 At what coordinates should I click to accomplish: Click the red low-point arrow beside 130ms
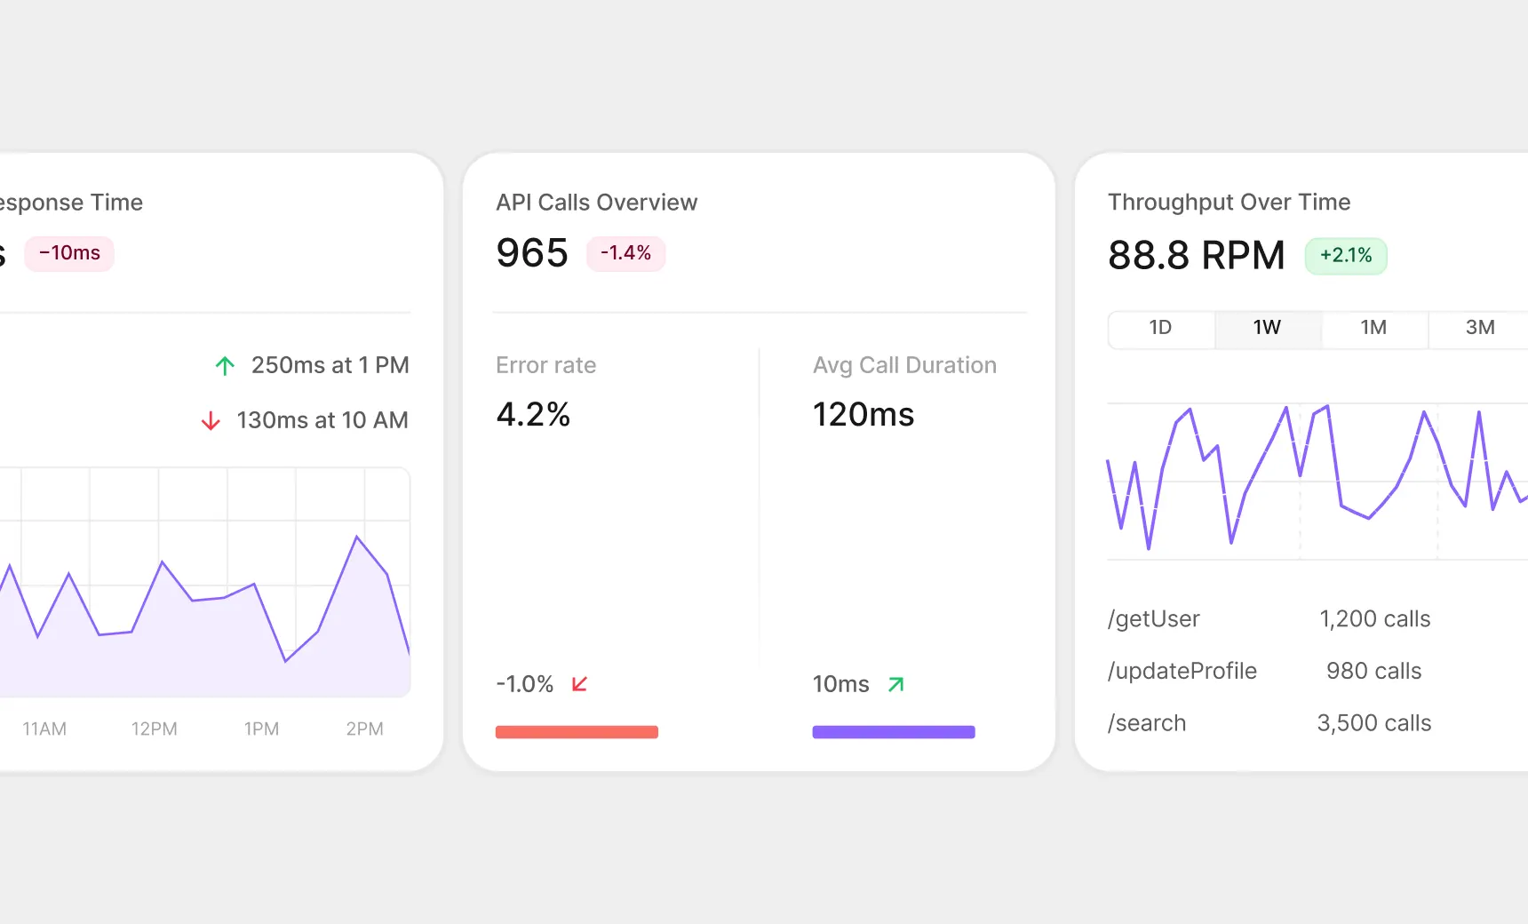click(211, 420)
